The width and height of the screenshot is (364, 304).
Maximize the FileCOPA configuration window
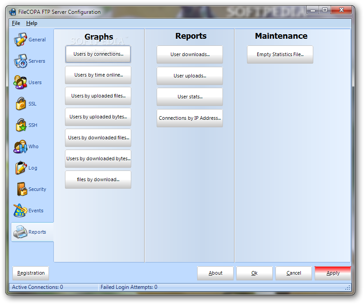tap(325, 10)
